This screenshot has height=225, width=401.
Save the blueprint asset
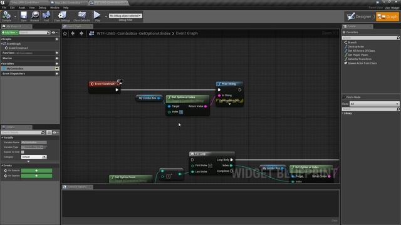pos(24,16)
